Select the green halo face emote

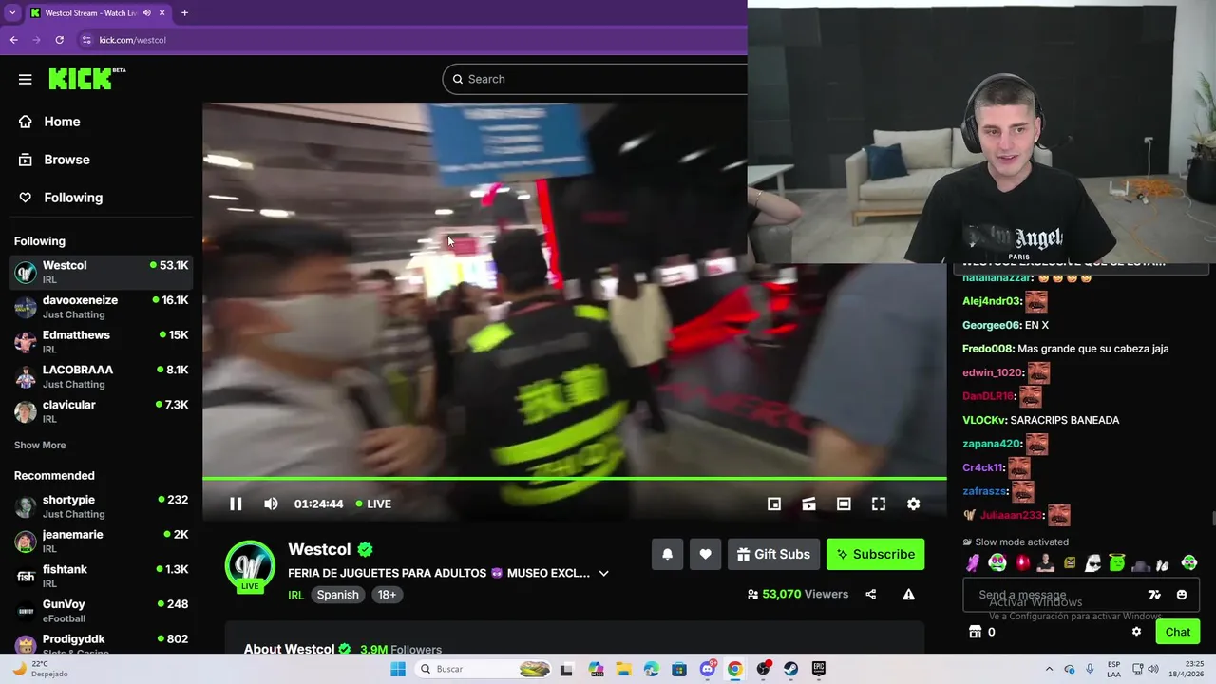coord(1117,562)
